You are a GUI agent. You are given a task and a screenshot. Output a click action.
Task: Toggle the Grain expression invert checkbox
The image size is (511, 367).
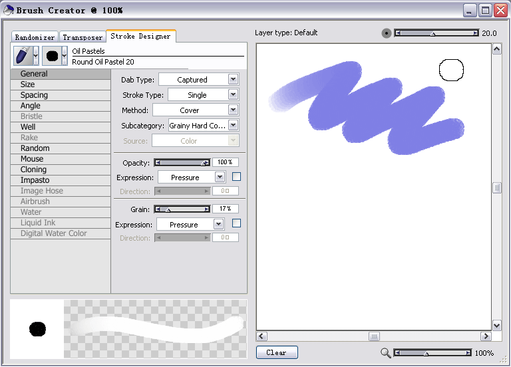tap(236, 223)
